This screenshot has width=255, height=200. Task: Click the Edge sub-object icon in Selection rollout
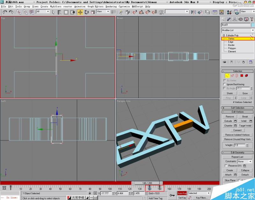[x=232, y=75]
